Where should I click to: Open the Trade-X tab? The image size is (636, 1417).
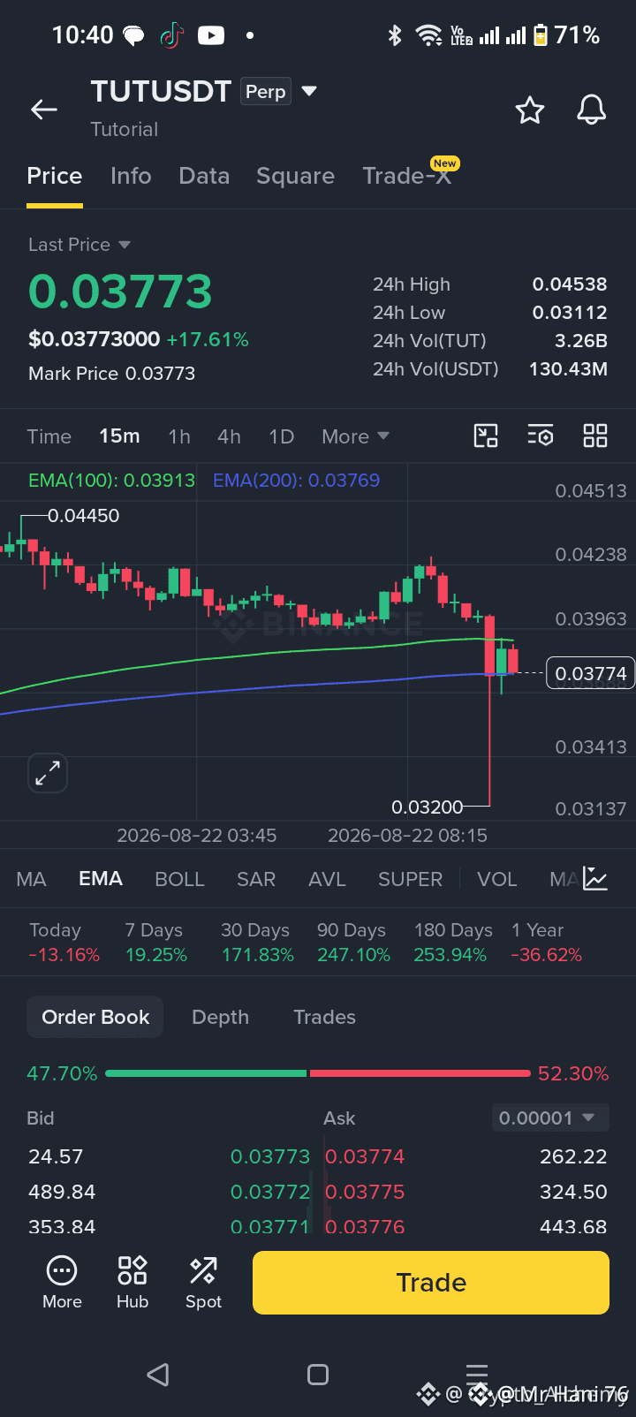pos(407,176)
